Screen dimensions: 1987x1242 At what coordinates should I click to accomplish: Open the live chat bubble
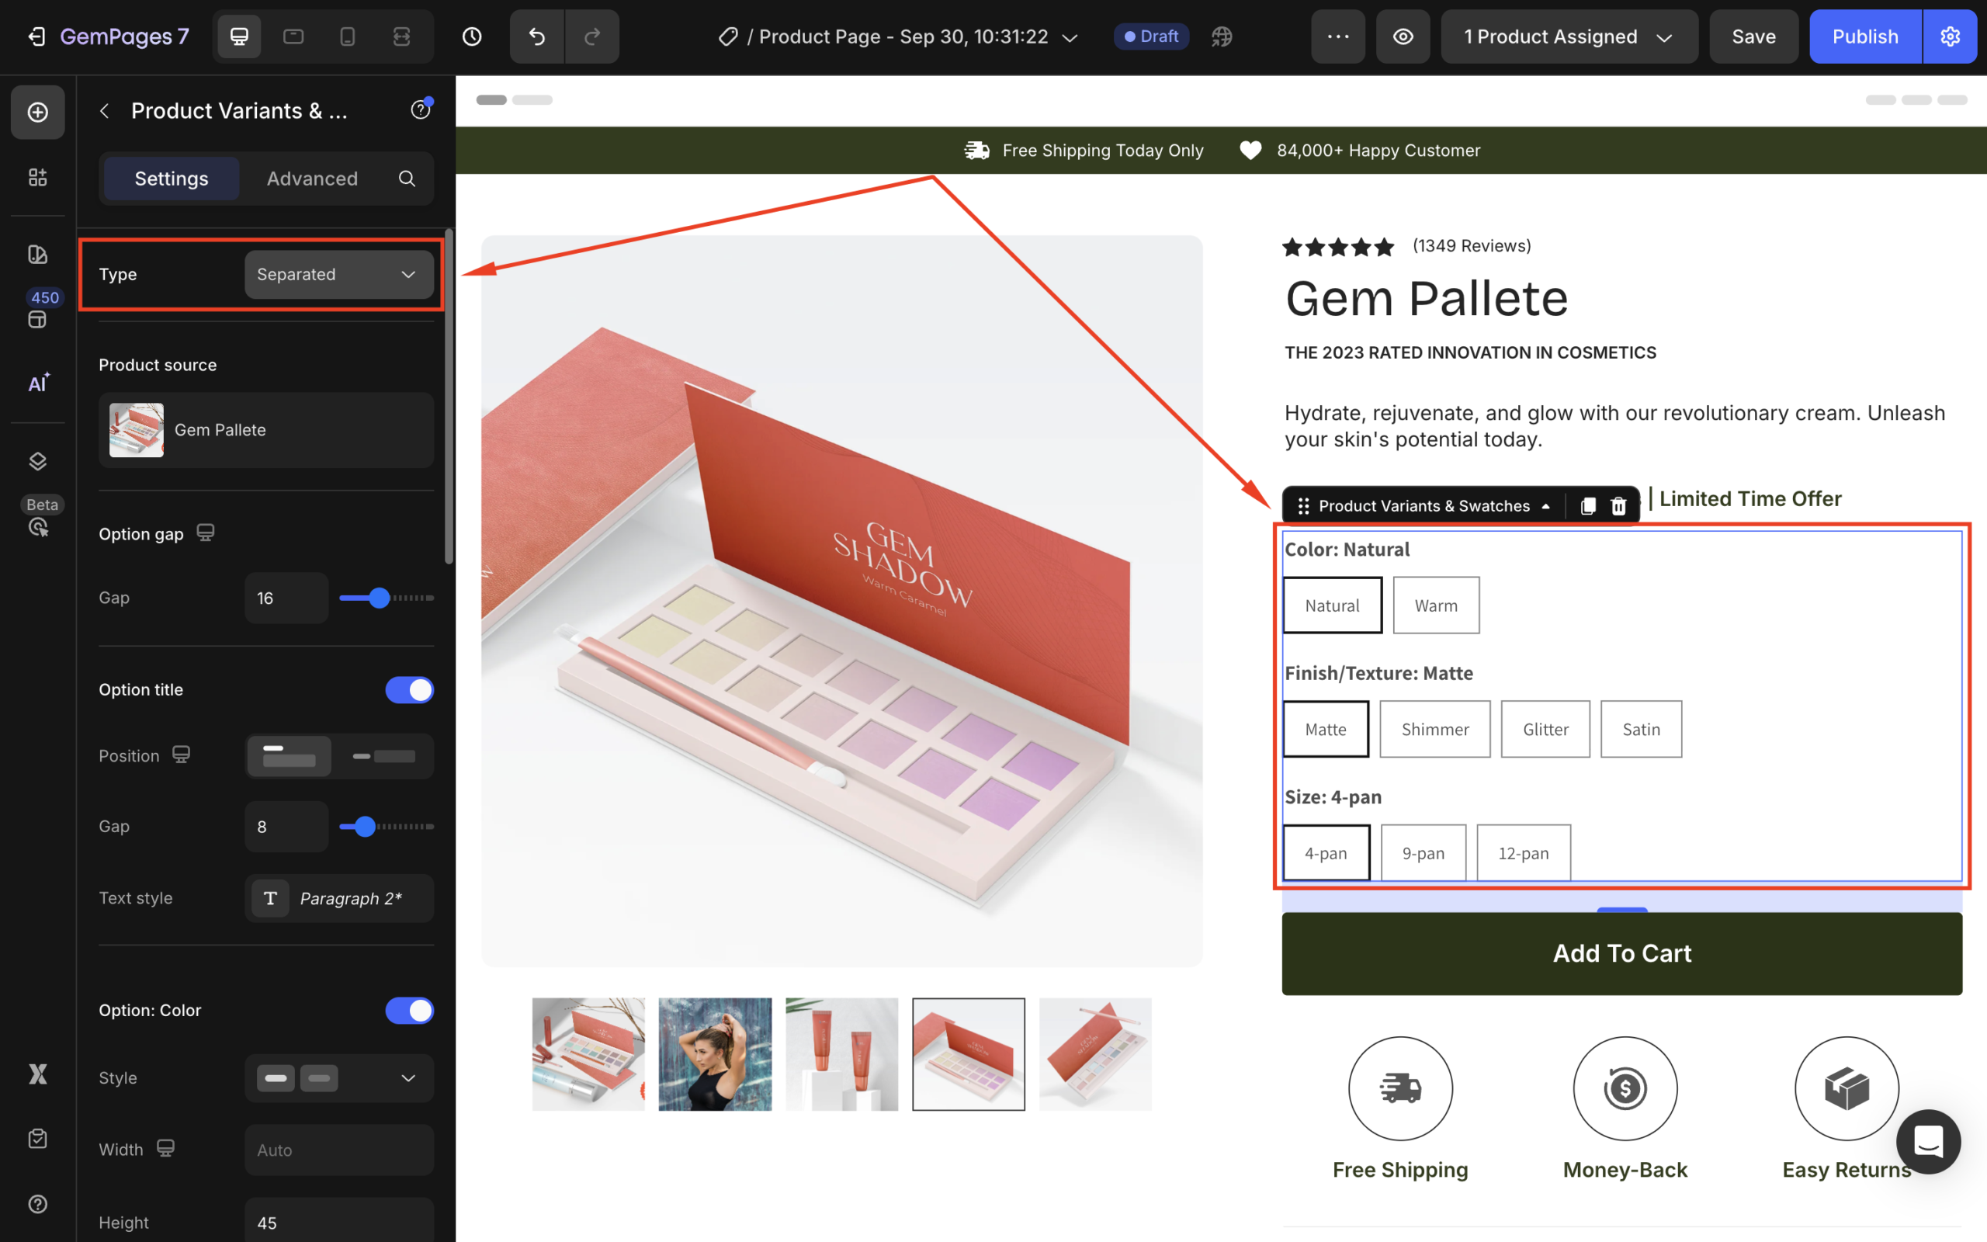coord(1927,1141)
